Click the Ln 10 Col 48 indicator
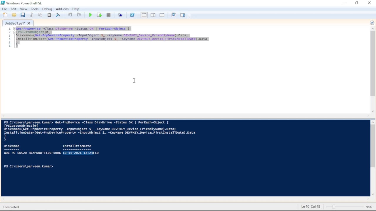 pyautogui.click(x=310, y=207)
